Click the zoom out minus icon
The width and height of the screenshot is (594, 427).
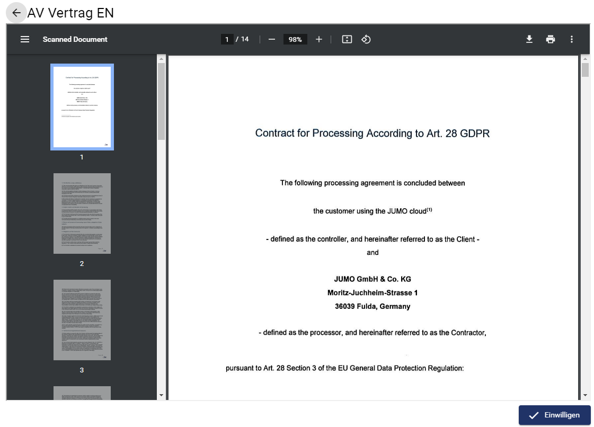[x=272, y=39]
